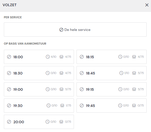Image resolution: width=151 pixels, height=132 pixels.
Task: Click the block icon beside 18:45
Action: pyautogui.click(x=82, y=73)
